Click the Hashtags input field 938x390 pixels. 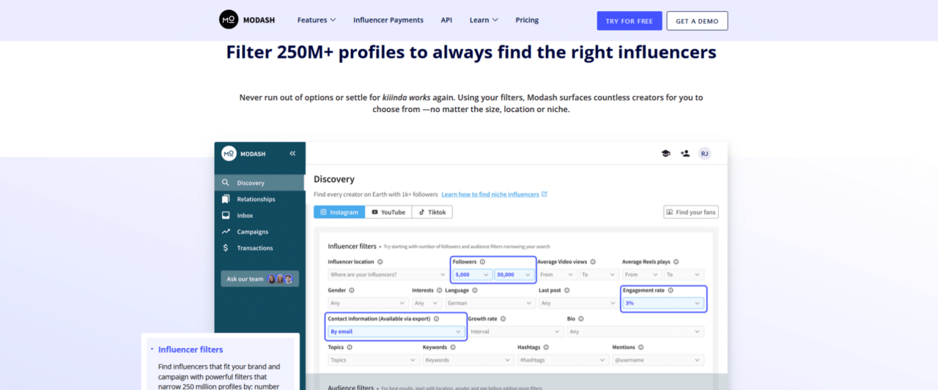pyautogui.click(x=563, y=360)
